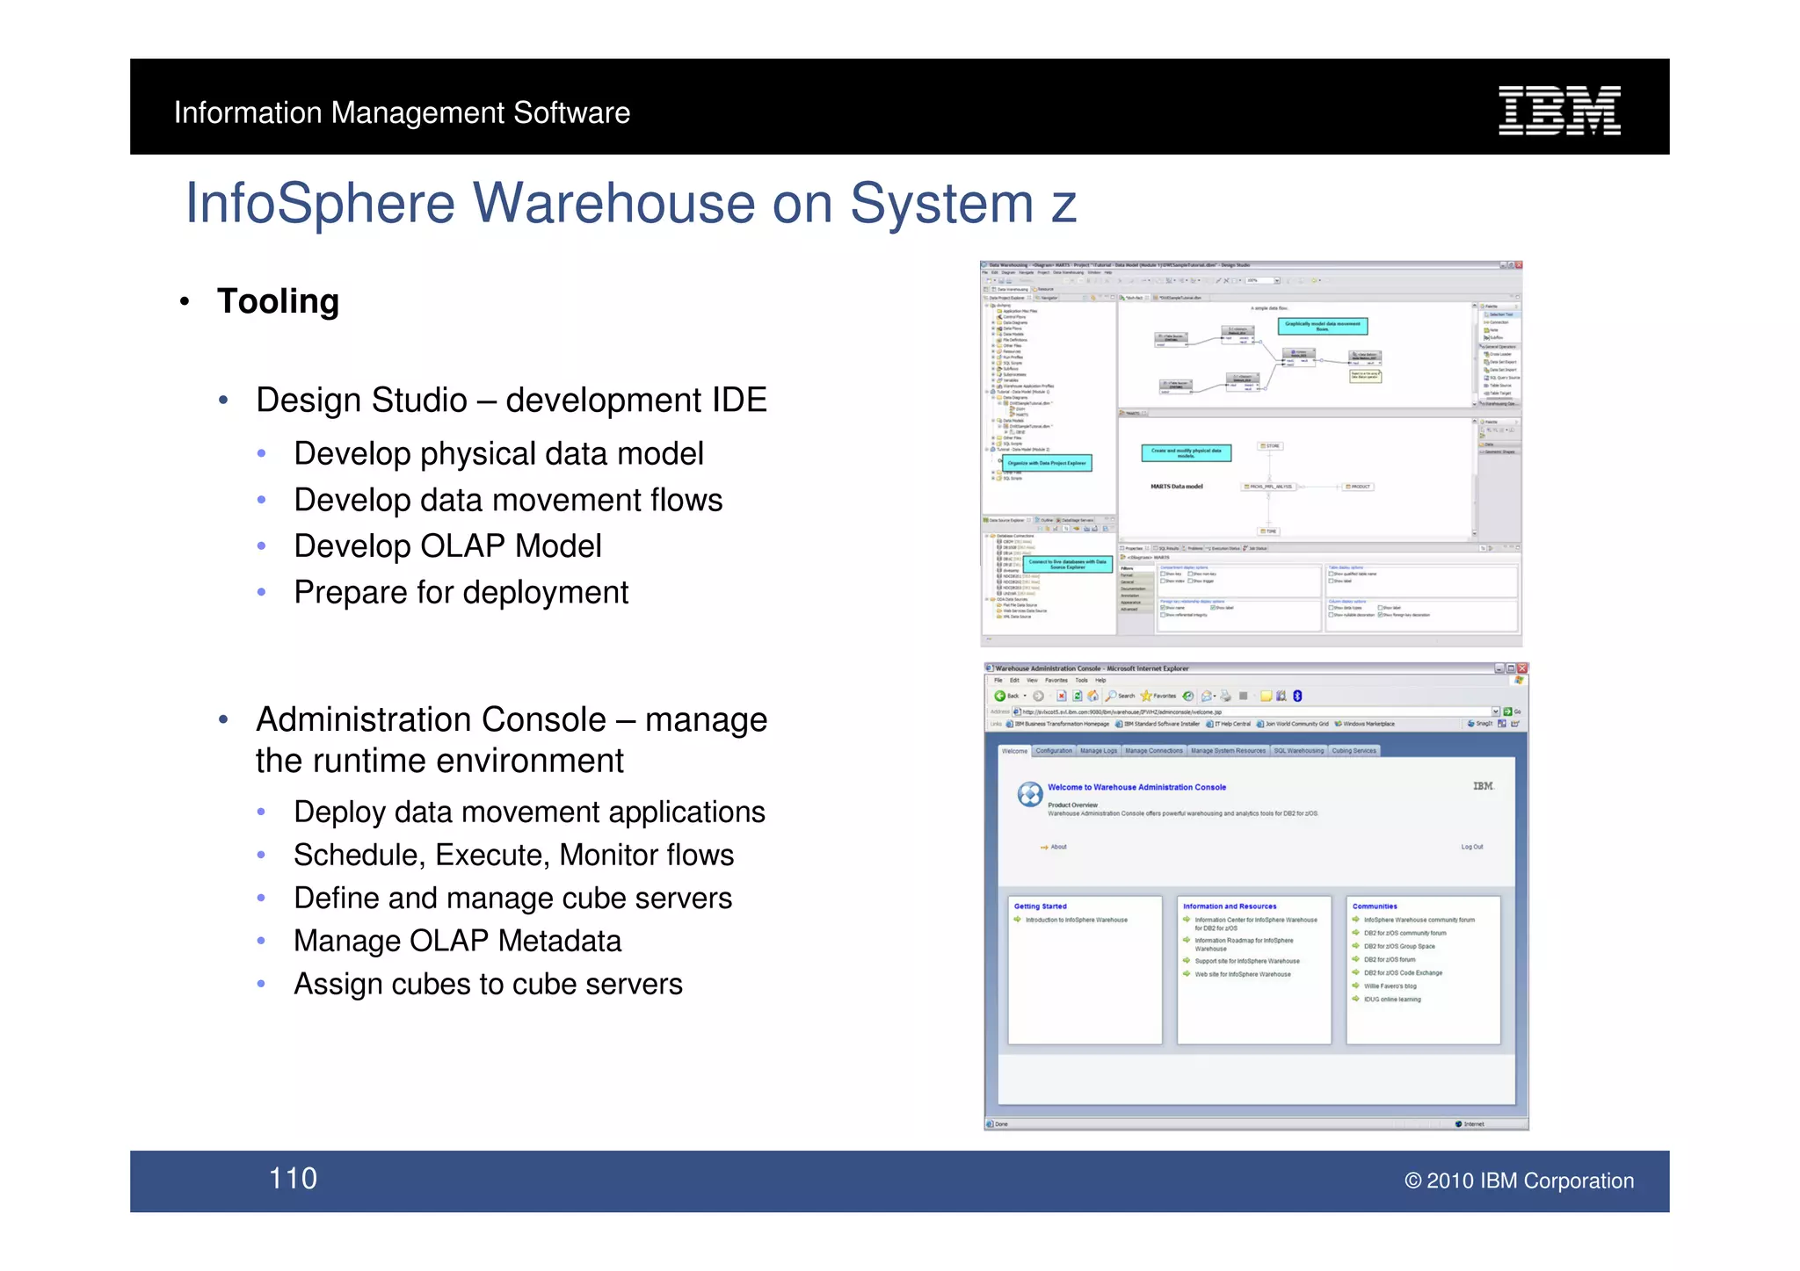Open the Willie Favero's blog link
1800x1271 pixels.
(x=1390, y=986)
